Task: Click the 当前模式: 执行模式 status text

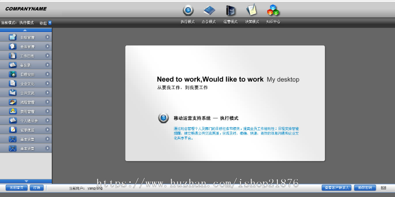Action: click(x=17, y=23)
